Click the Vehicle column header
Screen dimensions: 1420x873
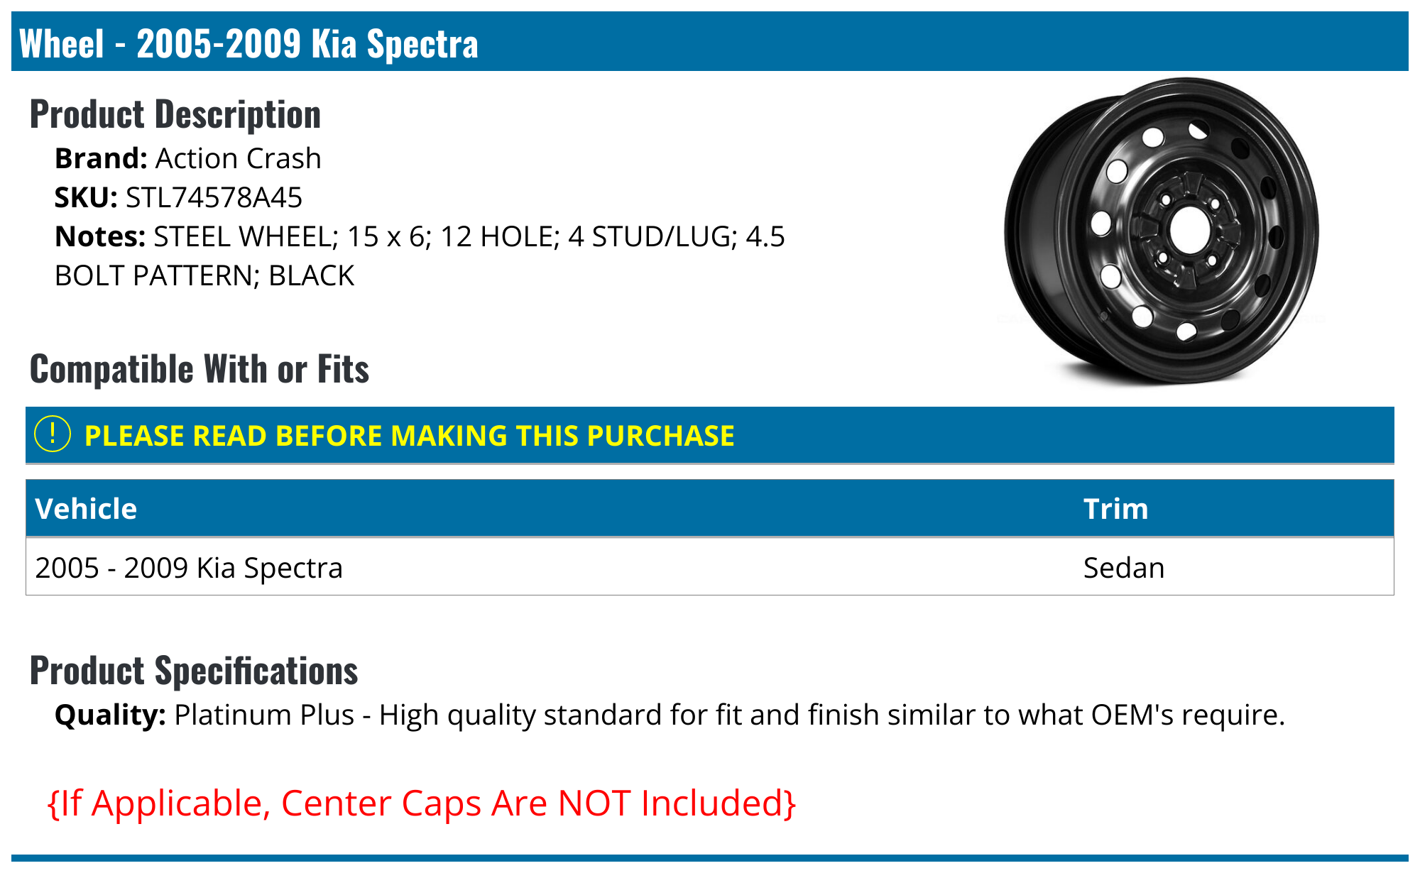click(86, 509)
